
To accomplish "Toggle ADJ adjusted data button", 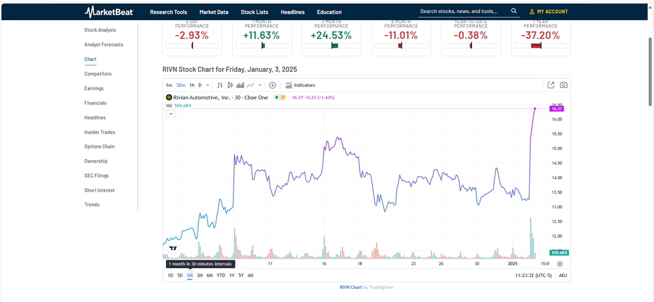I will tap(562, 275).
